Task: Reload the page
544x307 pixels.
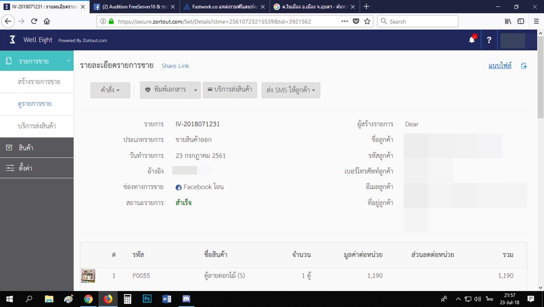Action: coord(34,21)
